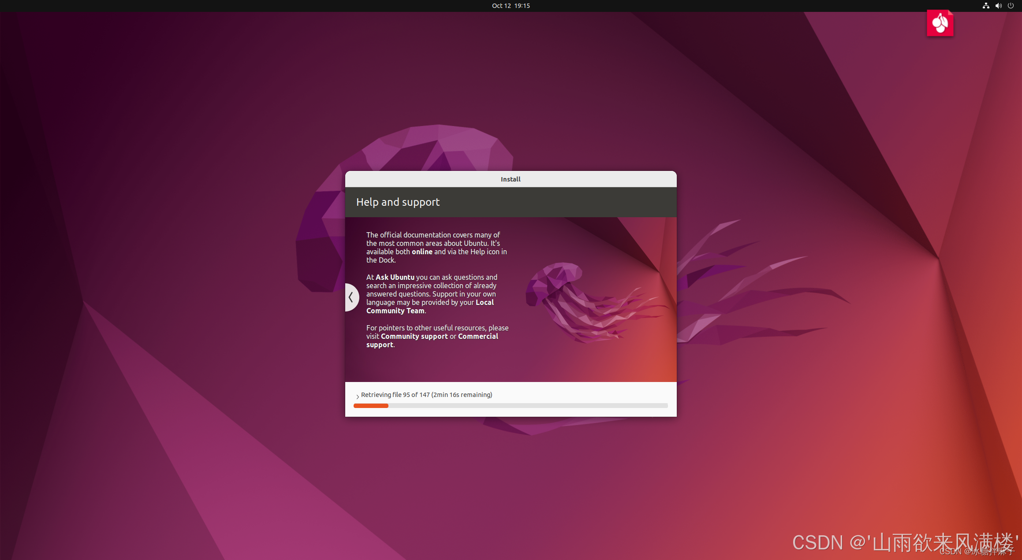Image resolution: width=1022 pixels, height=560 pixels.
Task: Click the CSDN watermark text
Action: point(904,542)
